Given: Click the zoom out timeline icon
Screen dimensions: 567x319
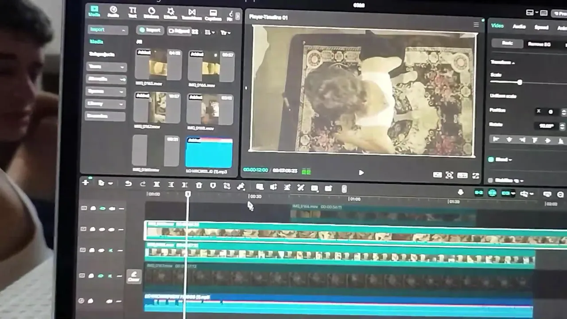Looking at the screenshot, I should click(x=560, y=195).
